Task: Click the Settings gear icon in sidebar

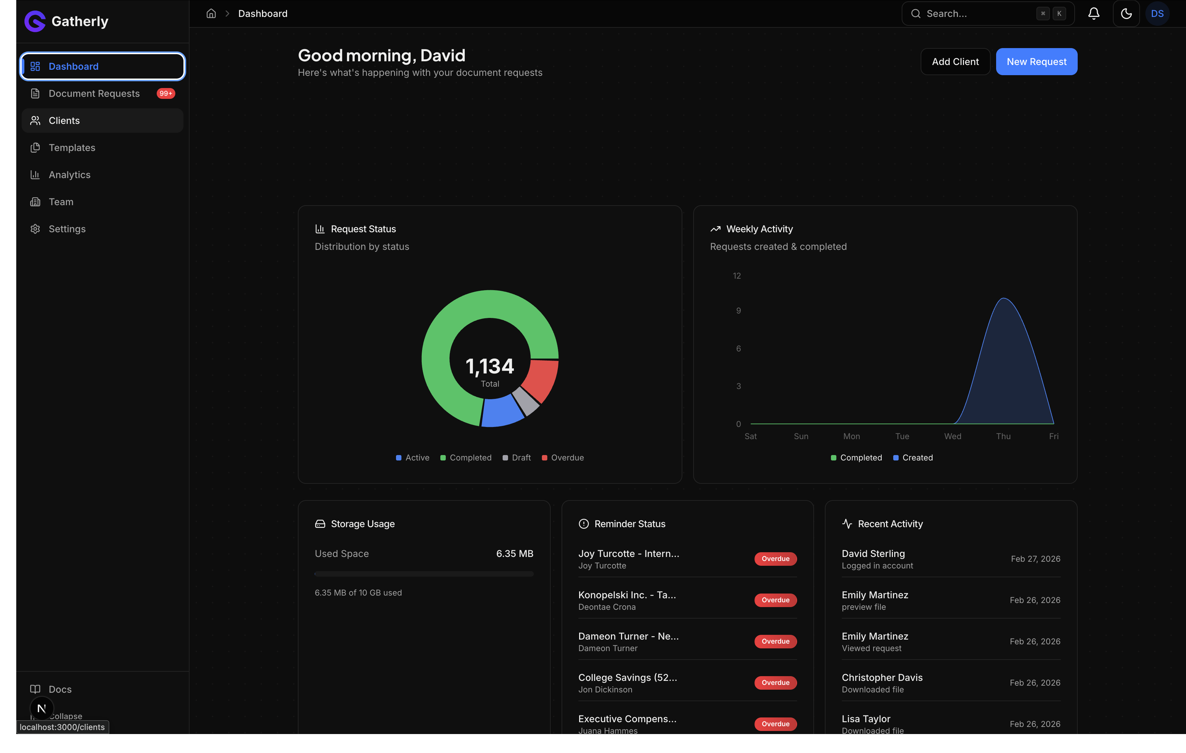Action: point(35,229)
